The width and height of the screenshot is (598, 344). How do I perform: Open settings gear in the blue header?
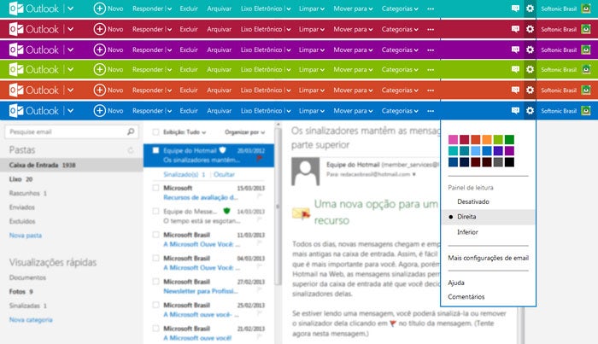pos(531,111)
